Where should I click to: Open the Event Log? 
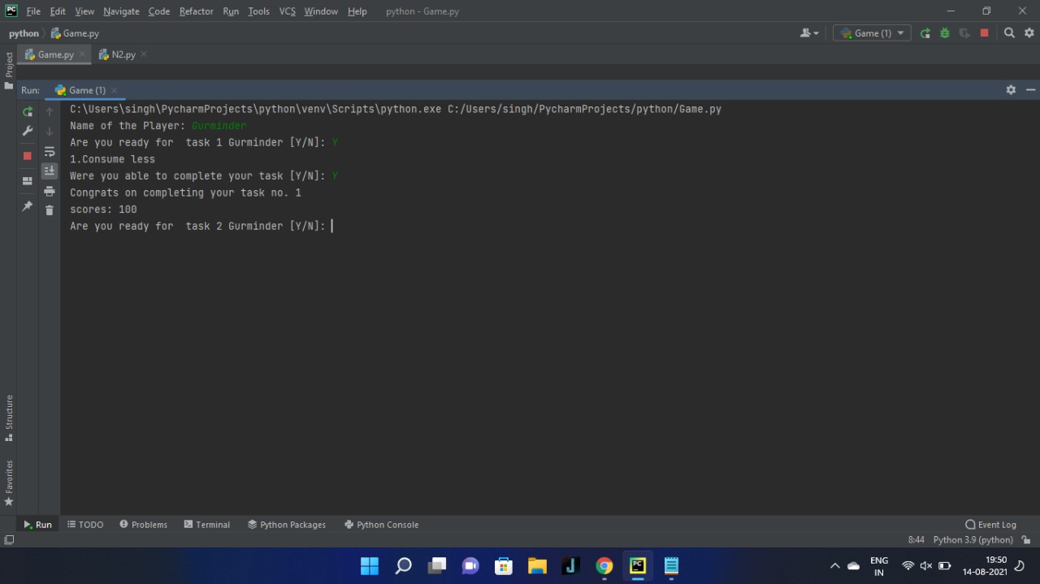point(990,525)
